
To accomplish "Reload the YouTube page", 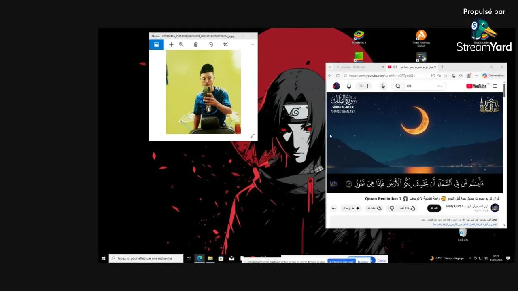I will click(x=338, y=76).
